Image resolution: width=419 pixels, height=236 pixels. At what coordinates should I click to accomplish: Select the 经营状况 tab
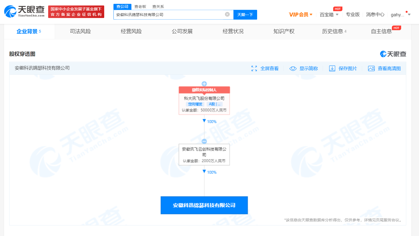coord(233,32)
